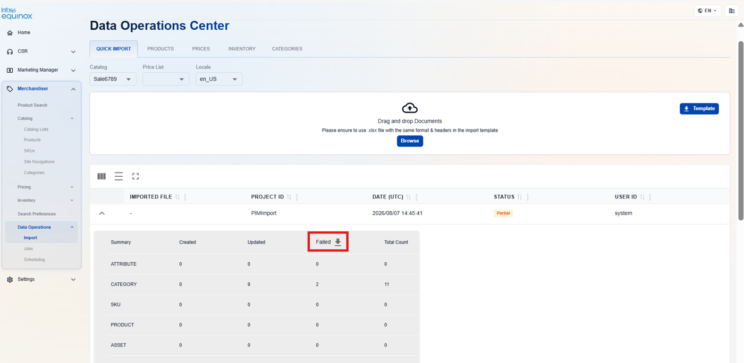Sort by User ID column
744x363 pixels.
pos(642,197)
